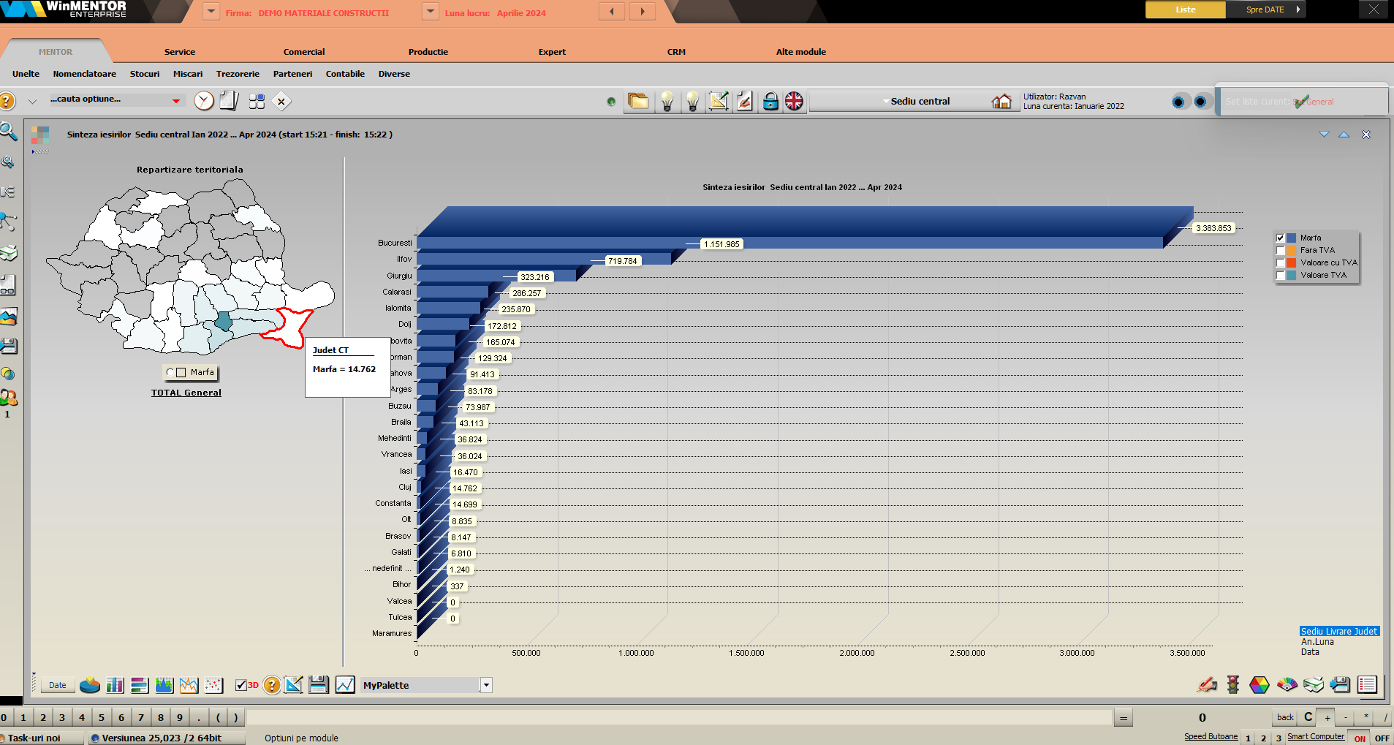Click the padlock icon in toolbar

click(x=770, y=102)
